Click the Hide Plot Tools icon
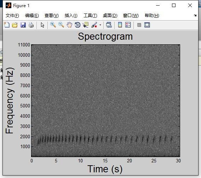 point(139,25)
